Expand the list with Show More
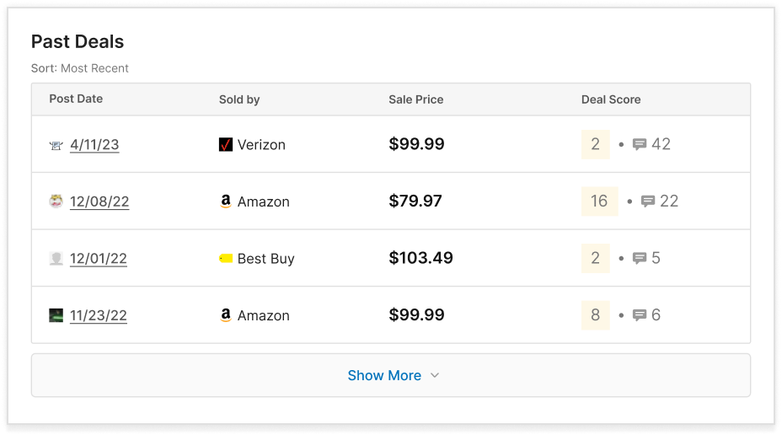The width and height of the screenshot is (782, 435). [x=390, y=375]
